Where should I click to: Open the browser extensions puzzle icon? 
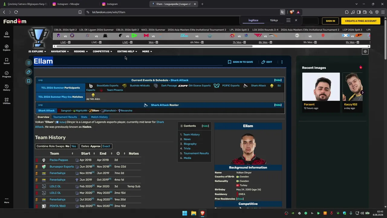tap(346, 12)
